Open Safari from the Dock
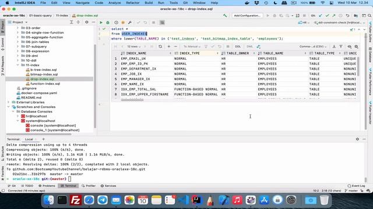This screenshot has height=209, width=373. (89, 200)
